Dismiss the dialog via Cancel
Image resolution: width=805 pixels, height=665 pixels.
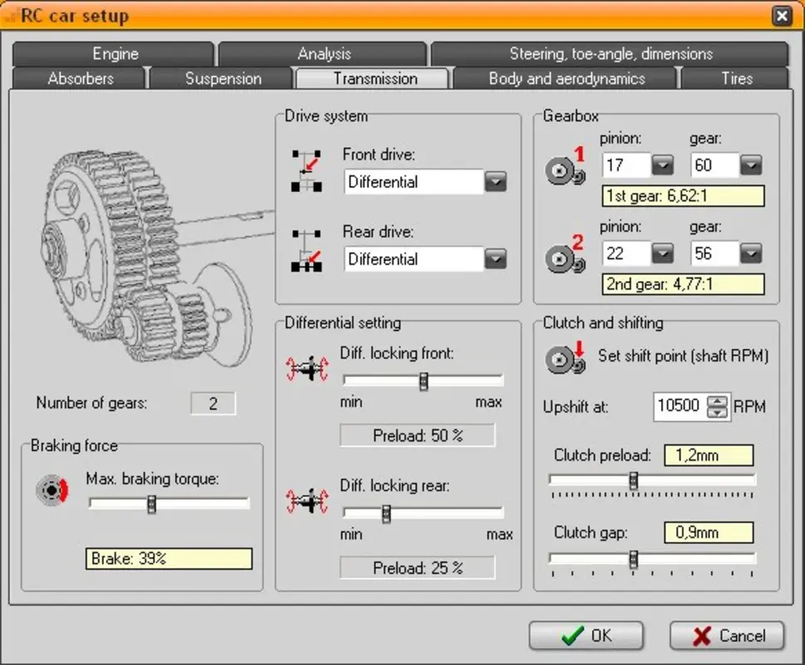pos(726,635)
